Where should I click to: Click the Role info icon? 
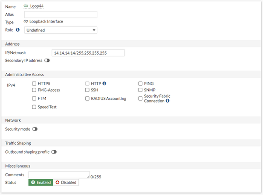pos(17,30)
